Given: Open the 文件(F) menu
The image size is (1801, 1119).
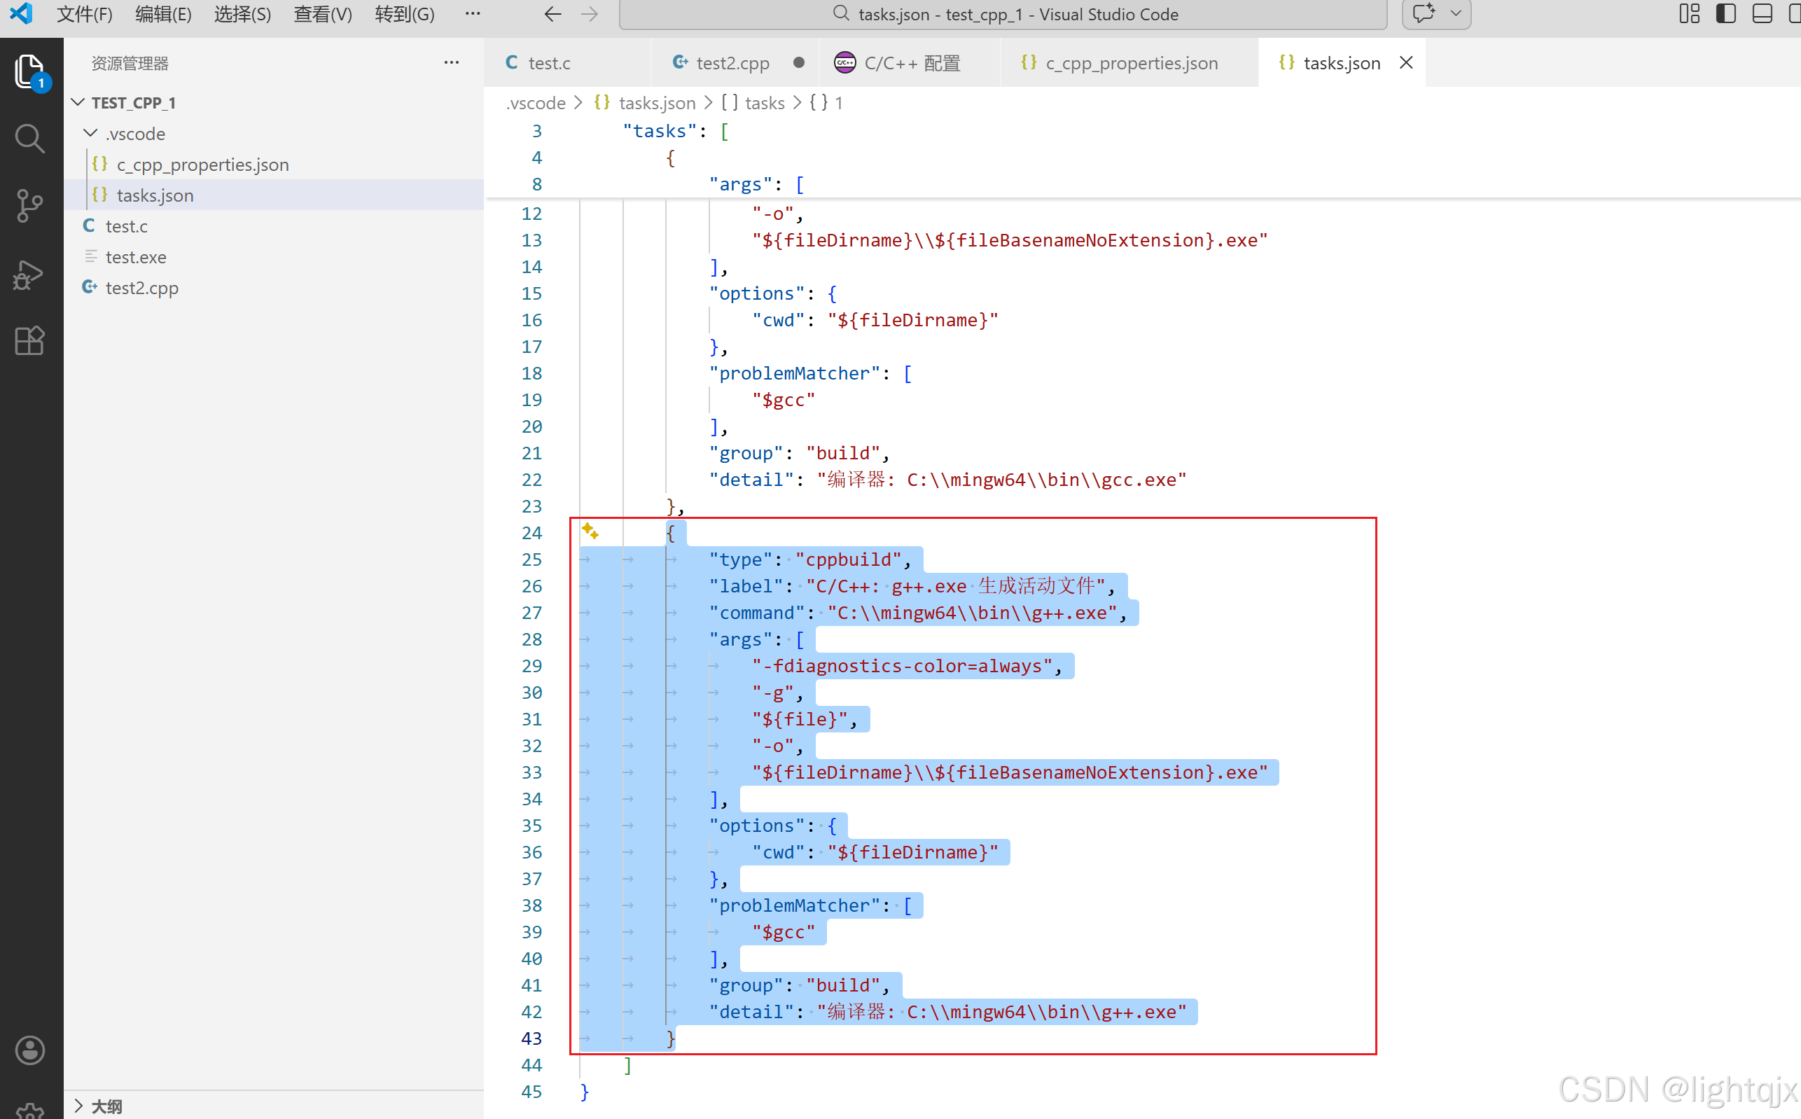Looking at the screenshot, I should (x=84, y=14).
